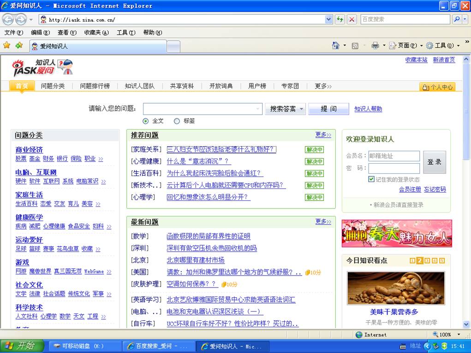
Task: Open the Print icon dropdown arrow
Action: coord(384,46)
